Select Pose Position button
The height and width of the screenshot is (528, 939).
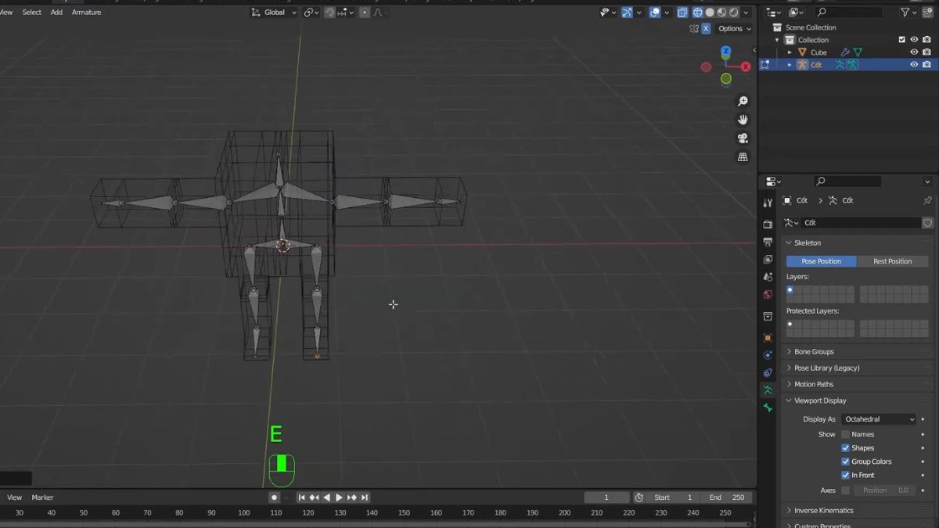pos(821,261)
